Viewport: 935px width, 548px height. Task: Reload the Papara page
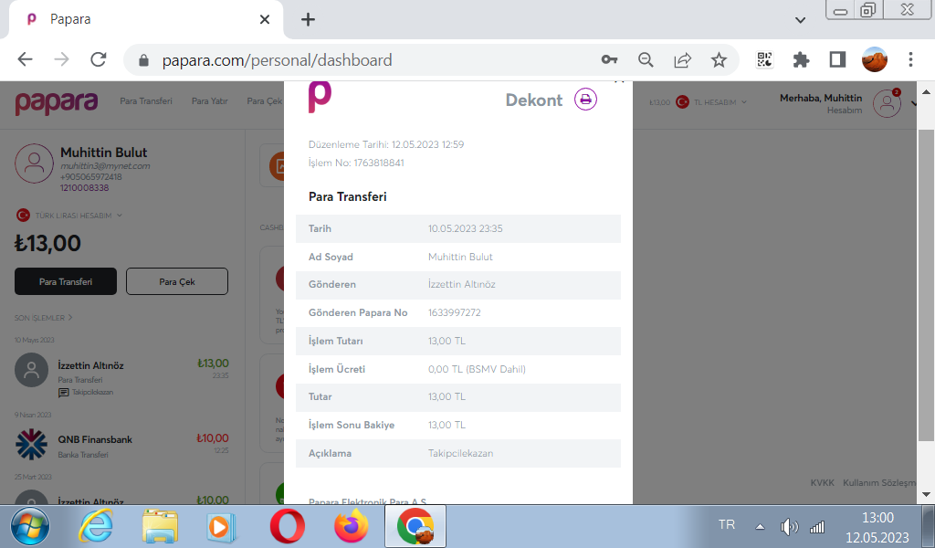click(x=99, y=59)
